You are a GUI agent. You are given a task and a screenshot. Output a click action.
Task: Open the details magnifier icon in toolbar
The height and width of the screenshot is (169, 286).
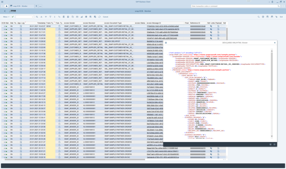37,17
